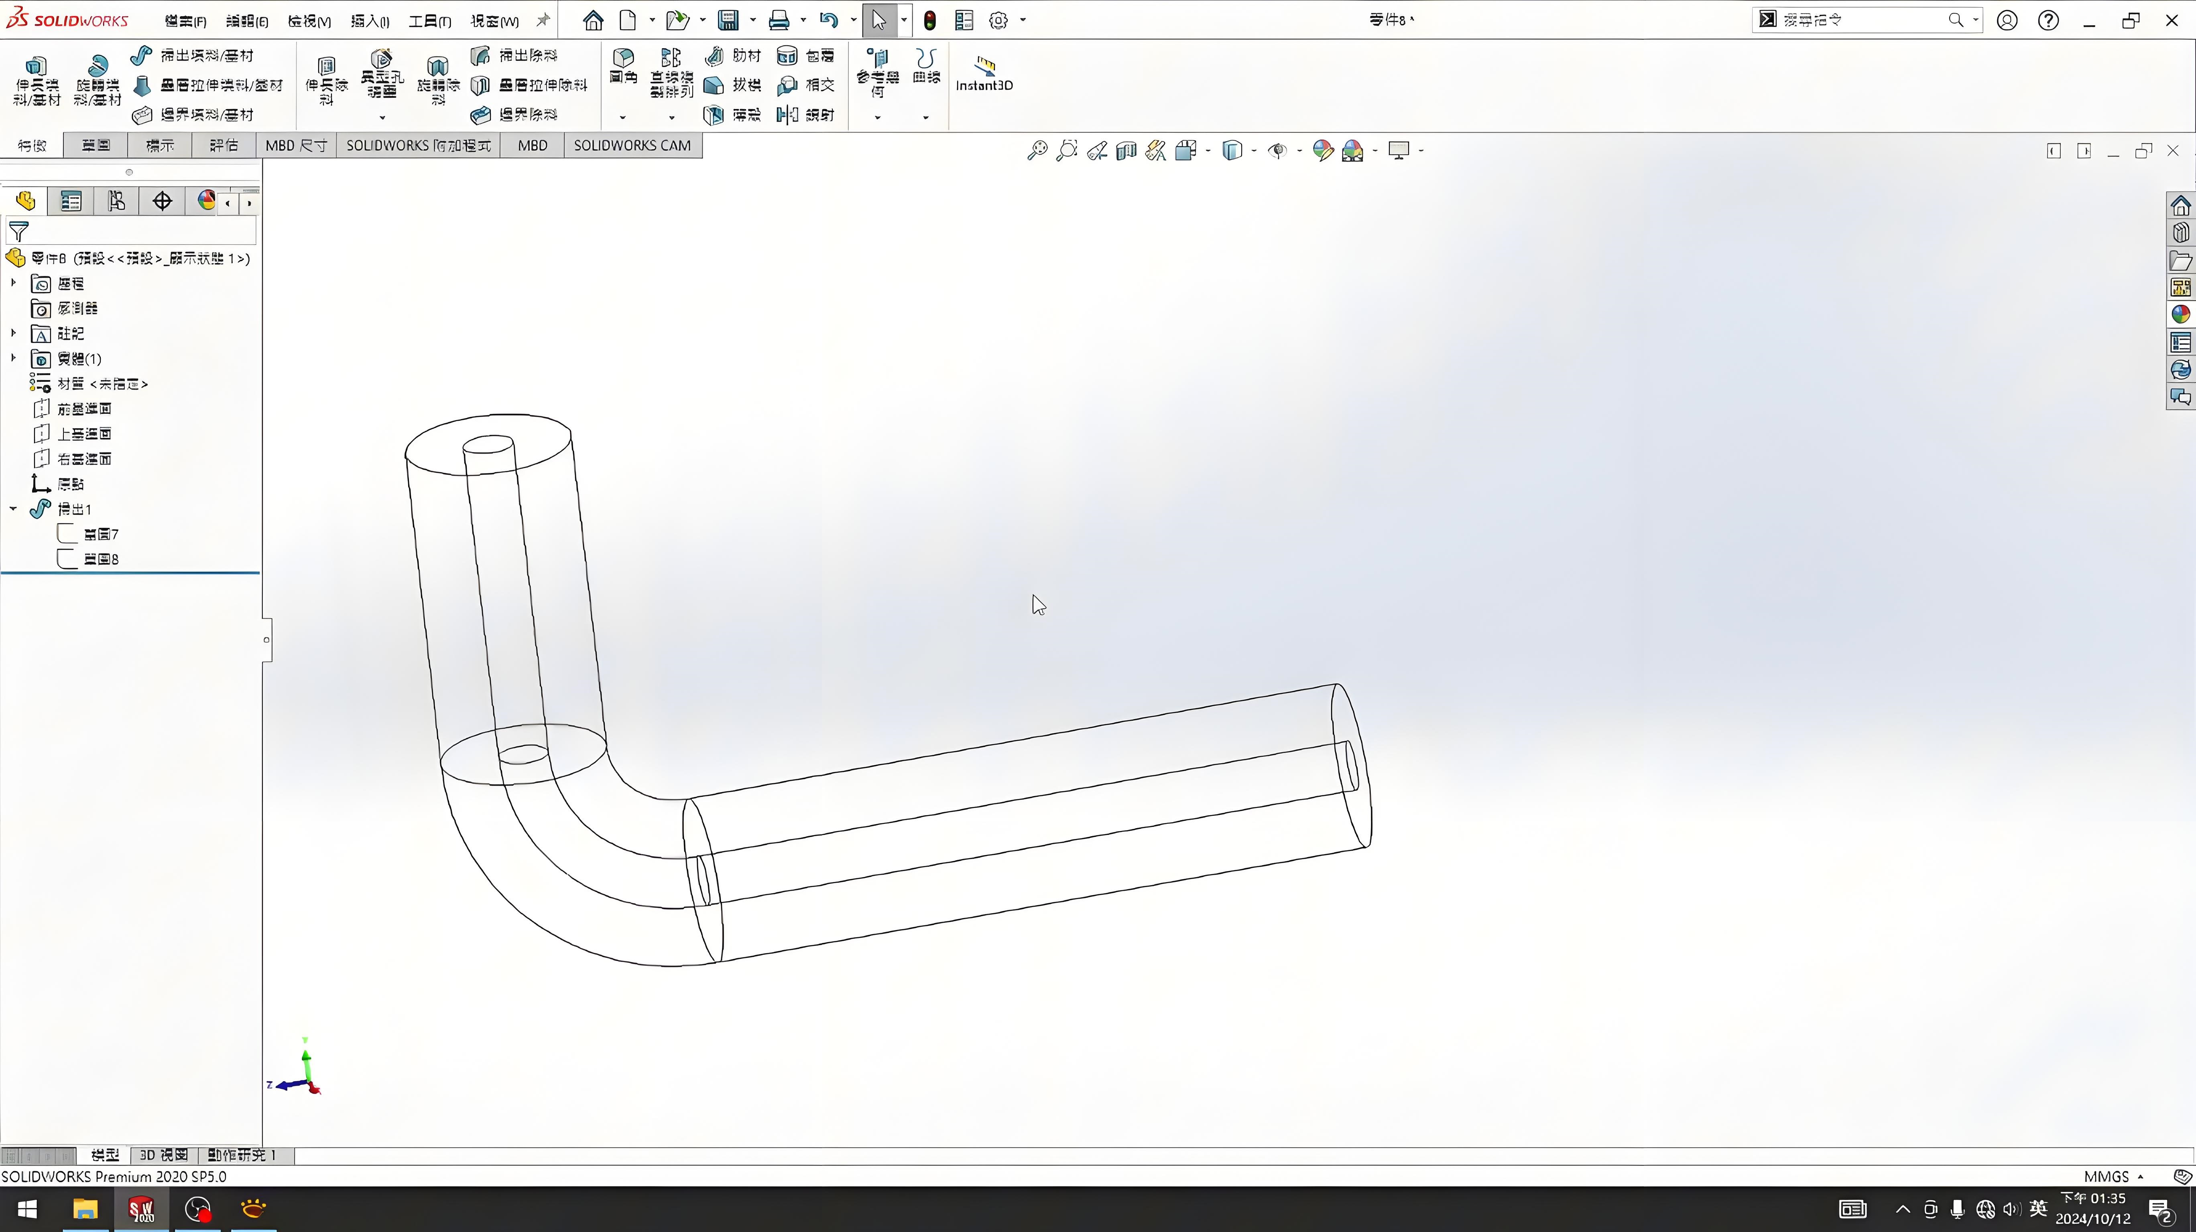Click the Edit Appearance color ball icon
This screenshot has height=1232, width=2196.
point(1322,151)
